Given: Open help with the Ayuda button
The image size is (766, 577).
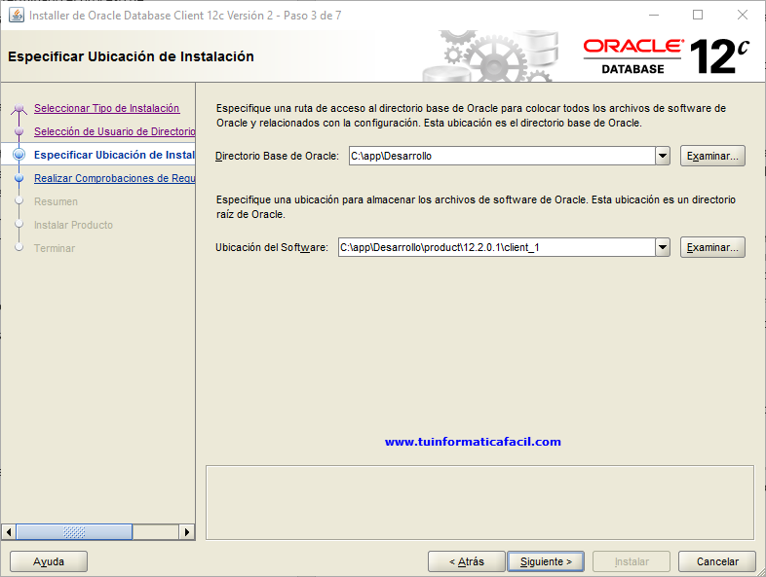Looking at the screenshot, I should point(49,561).
